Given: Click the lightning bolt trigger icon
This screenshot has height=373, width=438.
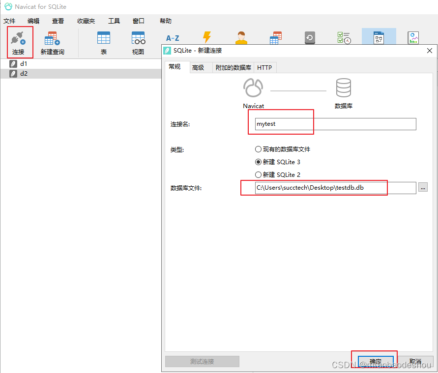Looking at the screenshot, I should pyautogui.click(x=207, y=37).
